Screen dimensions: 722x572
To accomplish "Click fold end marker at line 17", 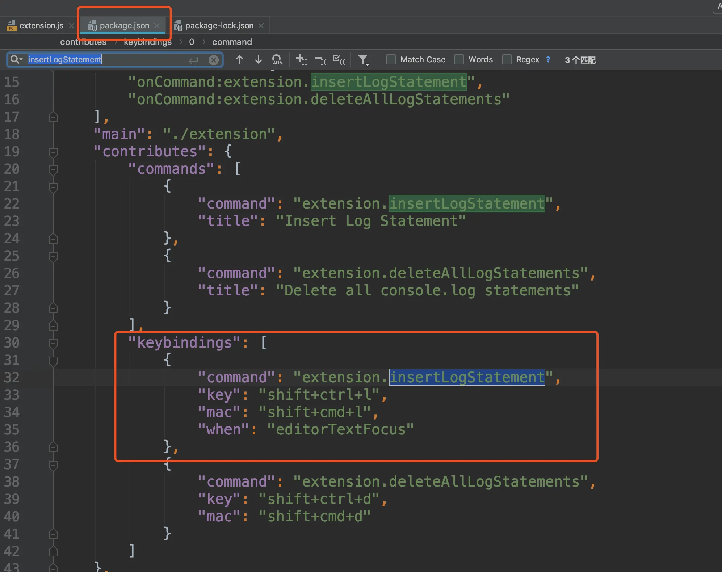I will (53, 117).
